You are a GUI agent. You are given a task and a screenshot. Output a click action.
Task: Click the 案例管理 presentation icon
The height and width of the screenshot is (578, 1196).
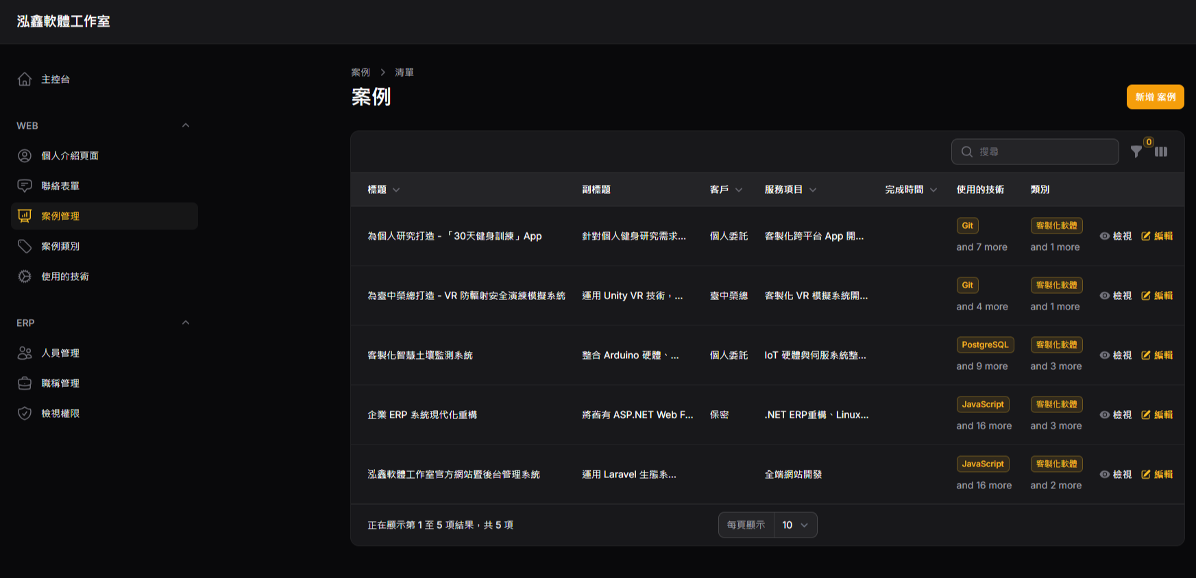25,216
